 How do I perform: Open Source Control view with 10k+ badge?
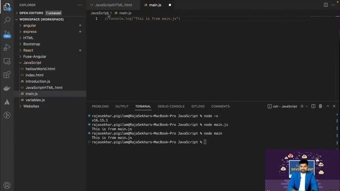[7, 34]
